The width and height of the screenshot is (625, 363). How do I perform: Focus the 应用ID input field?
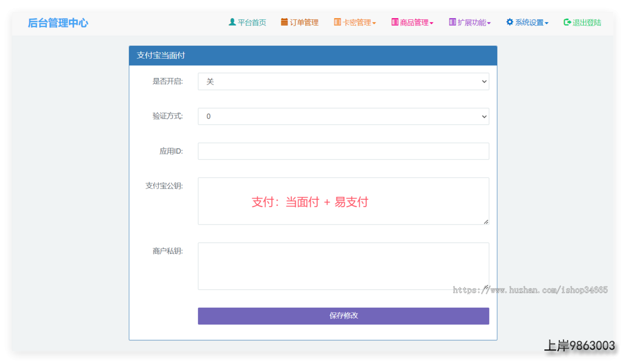click(343, 152)
